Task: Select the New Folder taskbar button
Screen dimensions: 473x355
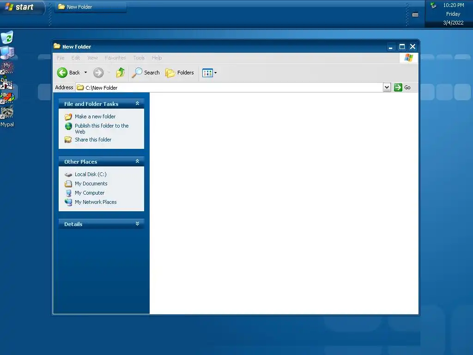Action: tap(91, 7)
